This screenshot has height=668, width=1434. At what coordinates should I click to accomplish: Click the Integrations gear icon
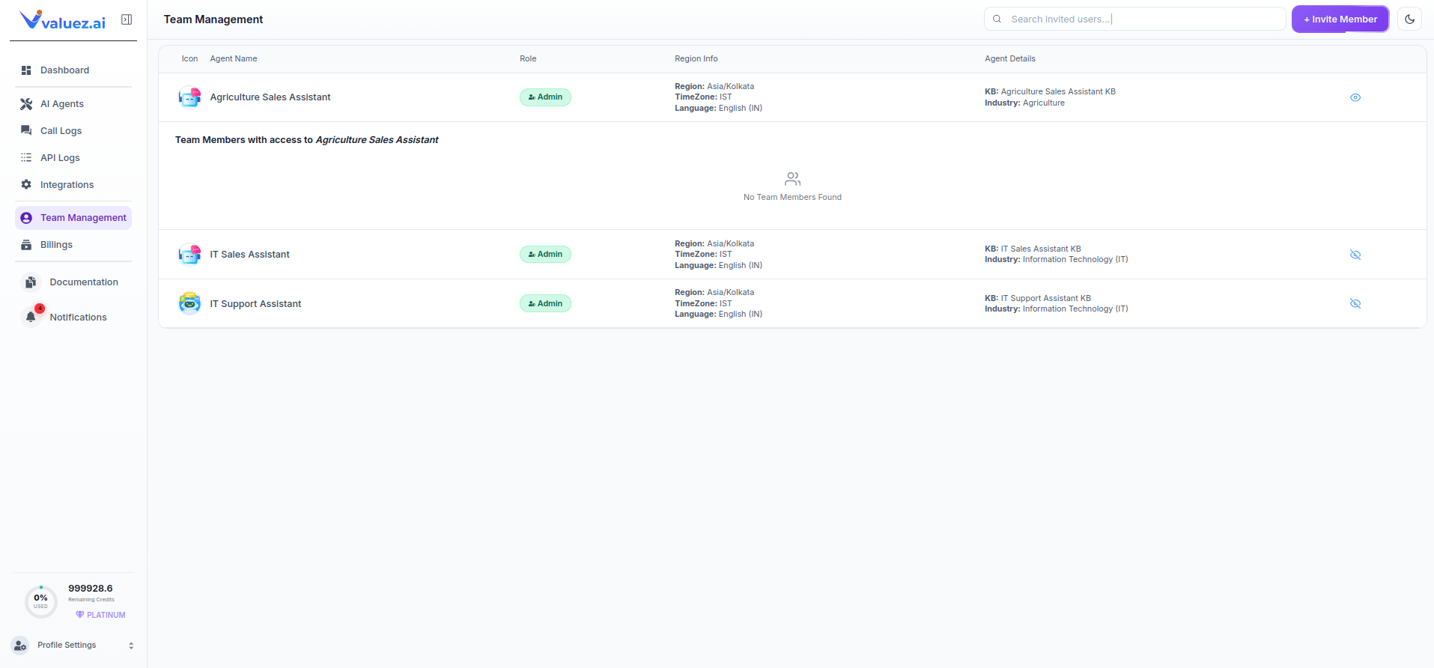click(26, 184)
